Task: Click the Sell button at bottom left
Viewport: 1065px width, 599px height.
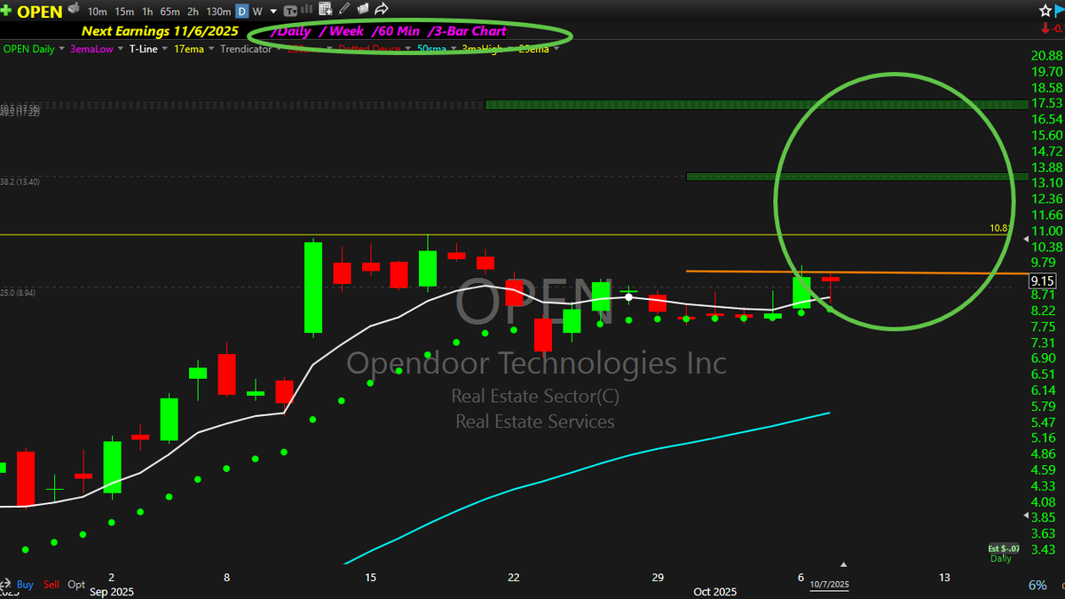Action: tap(51, 585)
